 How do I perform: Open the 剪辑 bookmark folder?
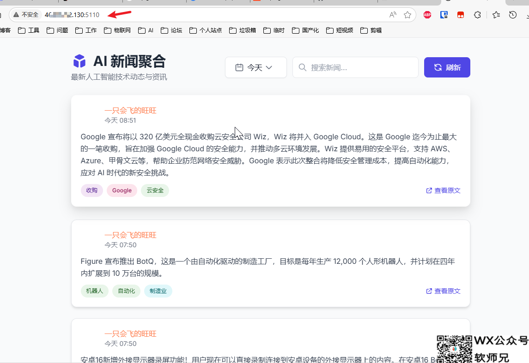(371, 30)
